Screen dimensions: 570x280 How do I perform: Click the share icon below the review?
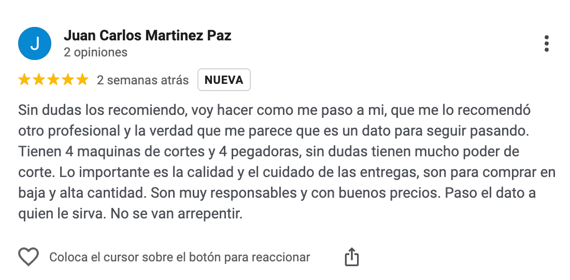(352, 257)
